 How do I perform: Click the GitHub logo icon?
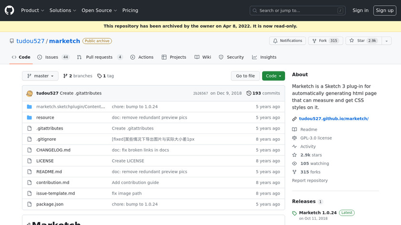(10, 10)
